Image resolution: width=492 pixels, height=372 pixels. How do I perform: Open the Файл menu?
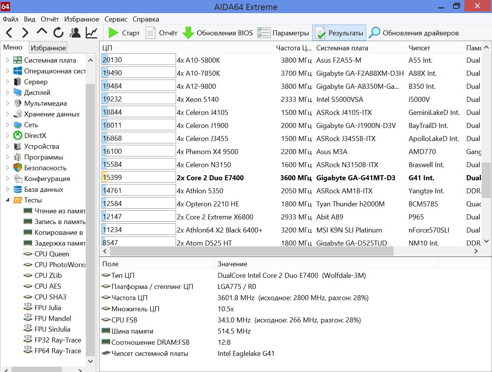click(10, 19)
